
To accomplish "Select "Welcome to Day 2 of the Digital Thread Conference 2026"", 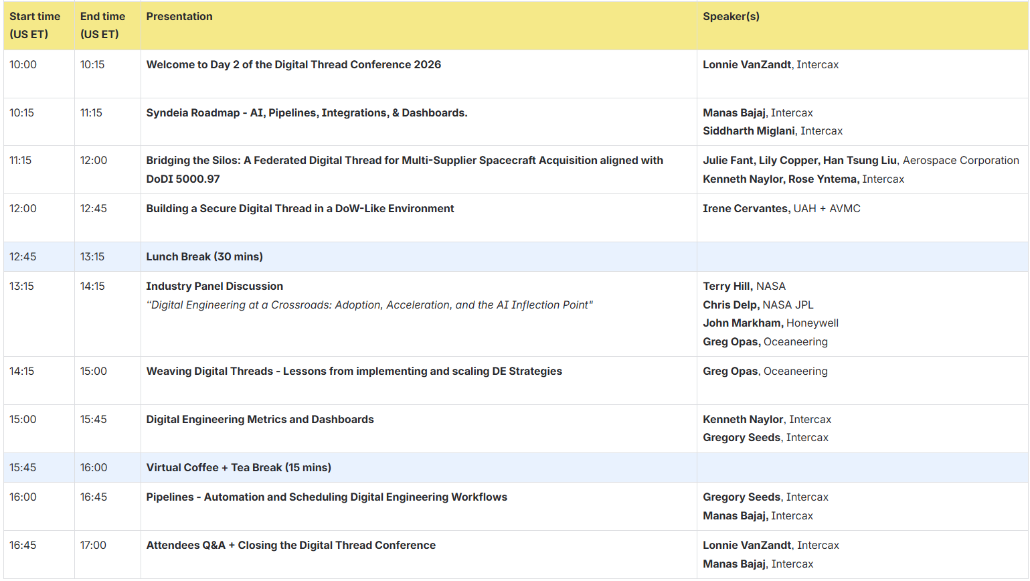I will tap(294, 65).
